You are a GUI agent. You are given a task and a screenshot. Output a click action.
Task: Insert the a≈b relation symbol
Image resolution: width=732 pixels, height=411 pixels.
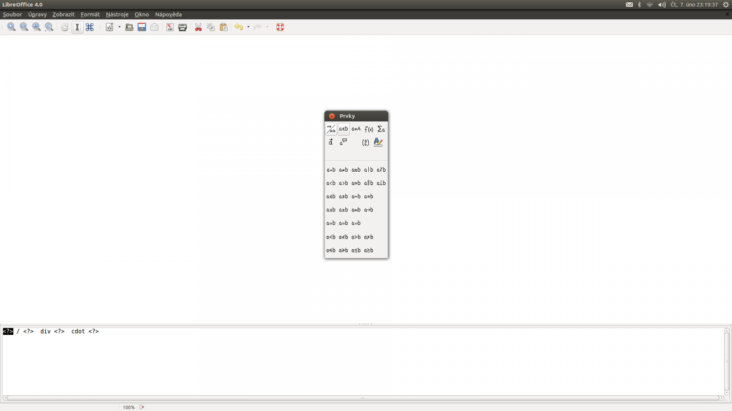[x=356, y=169]
